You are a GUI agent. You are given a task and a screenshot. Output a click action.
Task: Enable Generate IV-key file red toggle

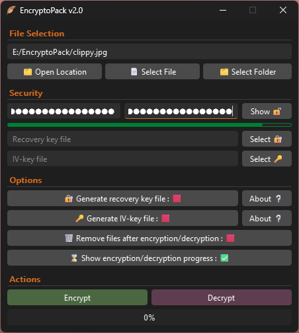click(x=165, y=218)
